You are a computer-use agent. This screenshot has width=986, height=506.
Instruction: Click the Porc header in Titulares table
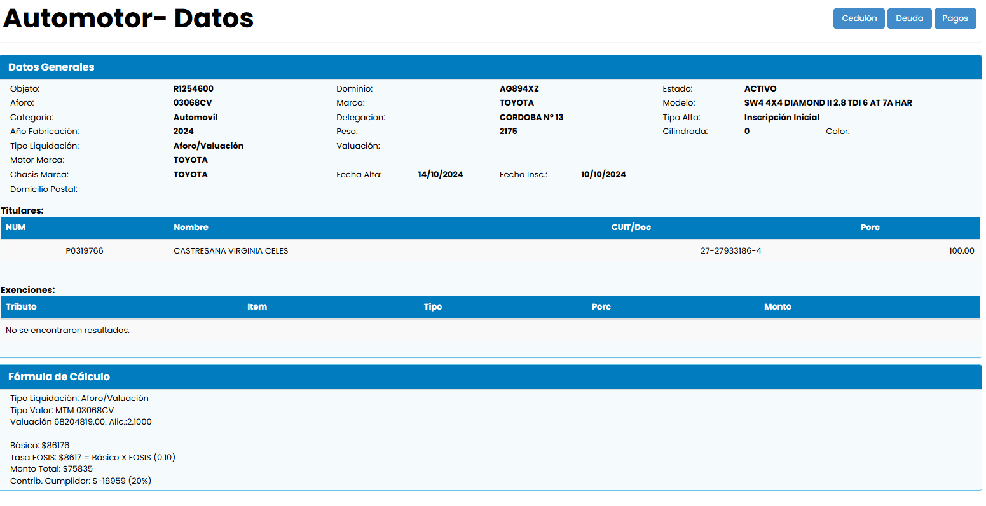[x=870, y=228]
